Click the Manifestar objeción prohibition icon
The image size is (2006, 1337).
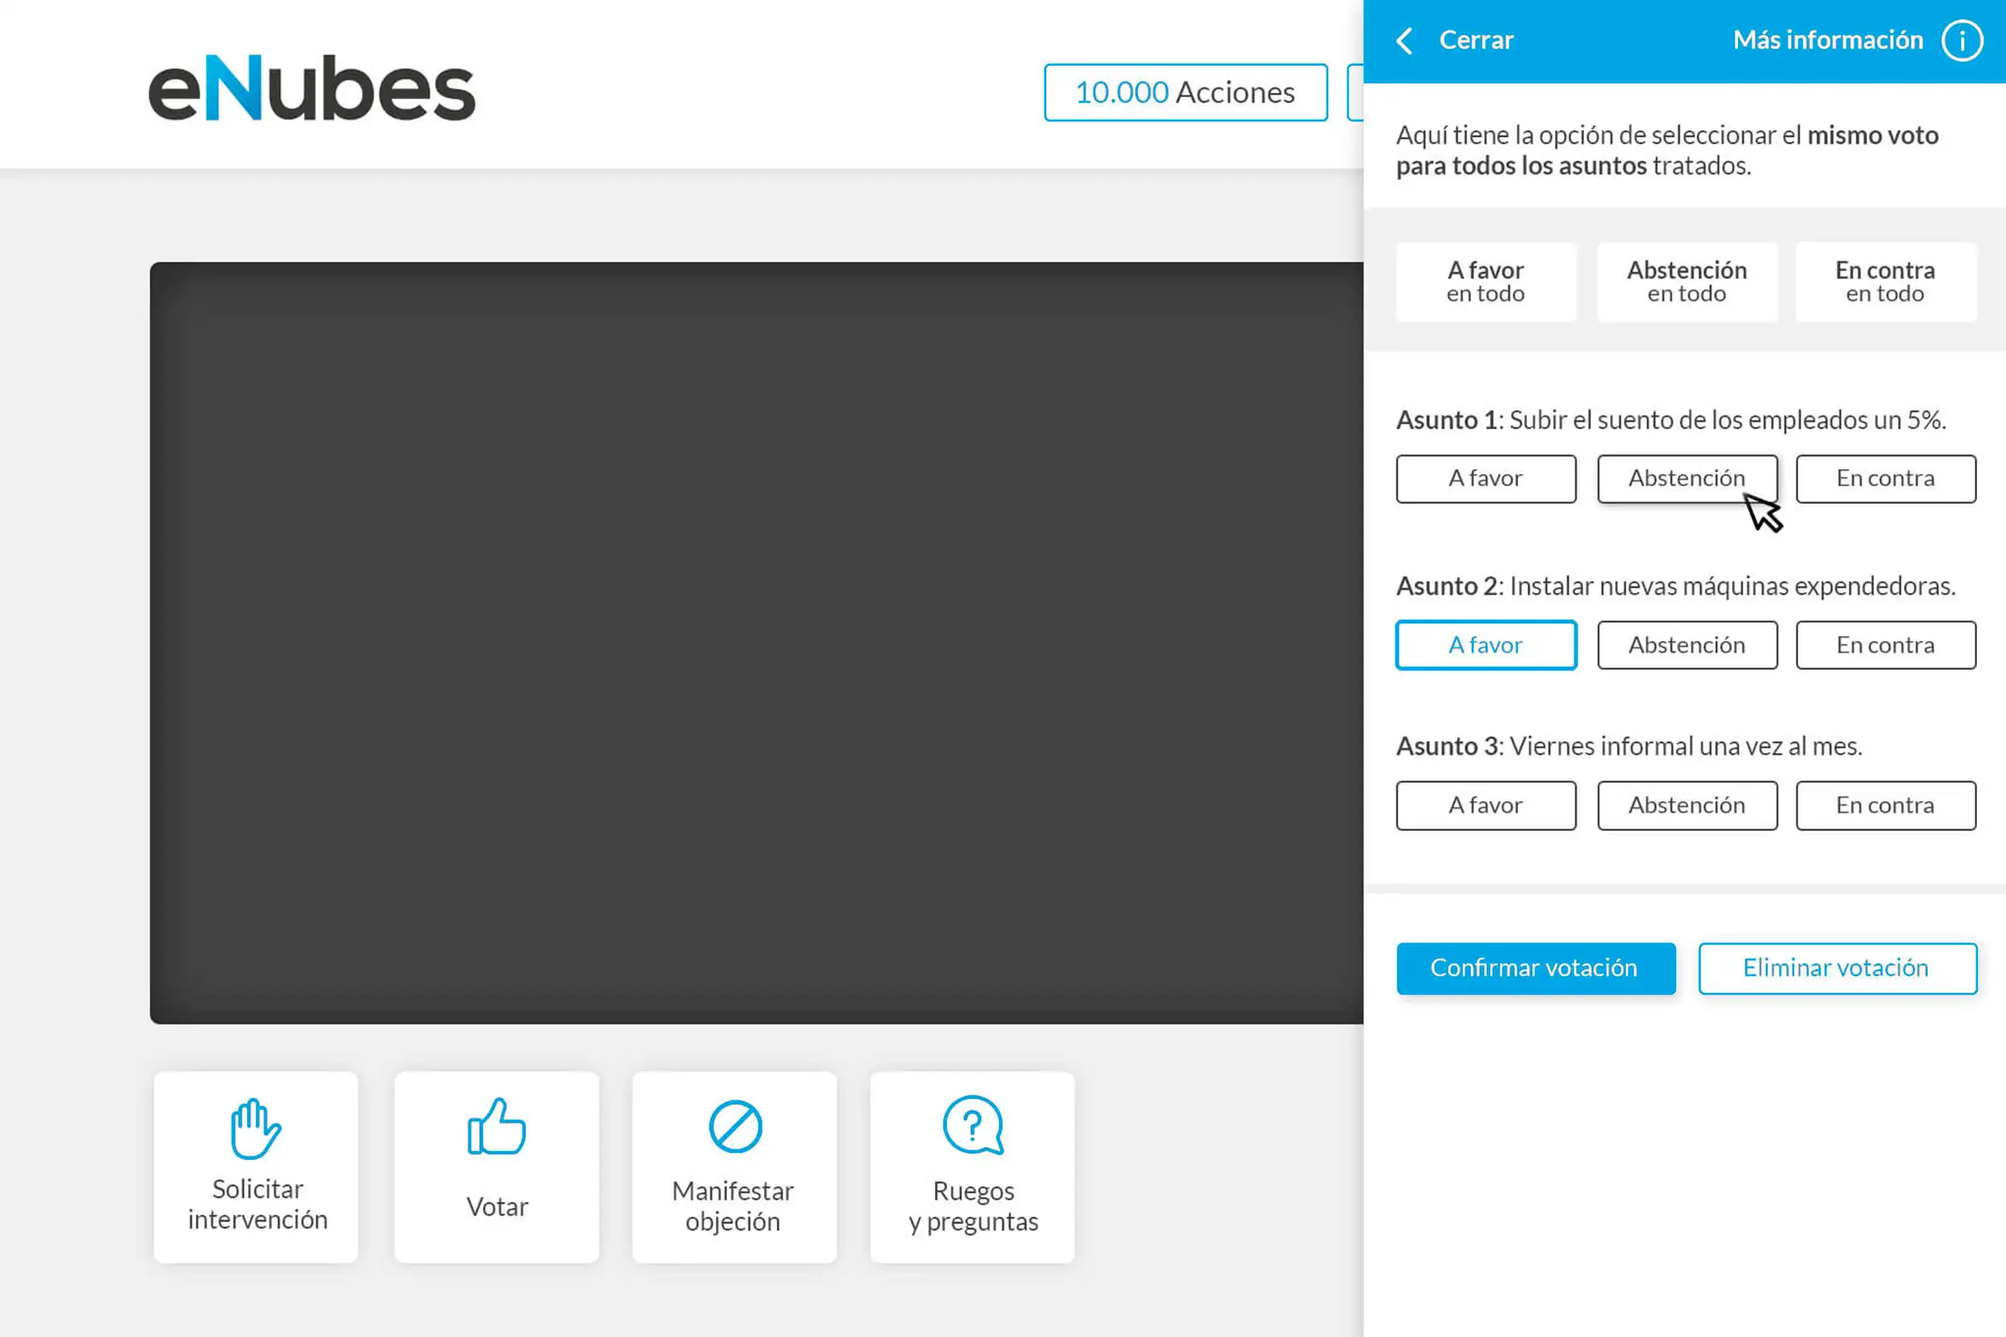(x=734, y=1126)
